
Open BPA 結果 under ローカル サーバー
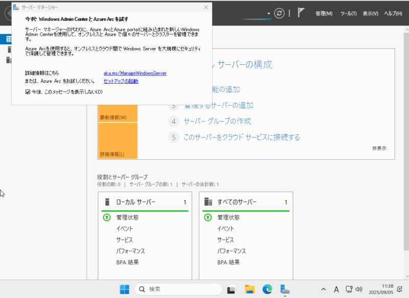pos(127,262)
